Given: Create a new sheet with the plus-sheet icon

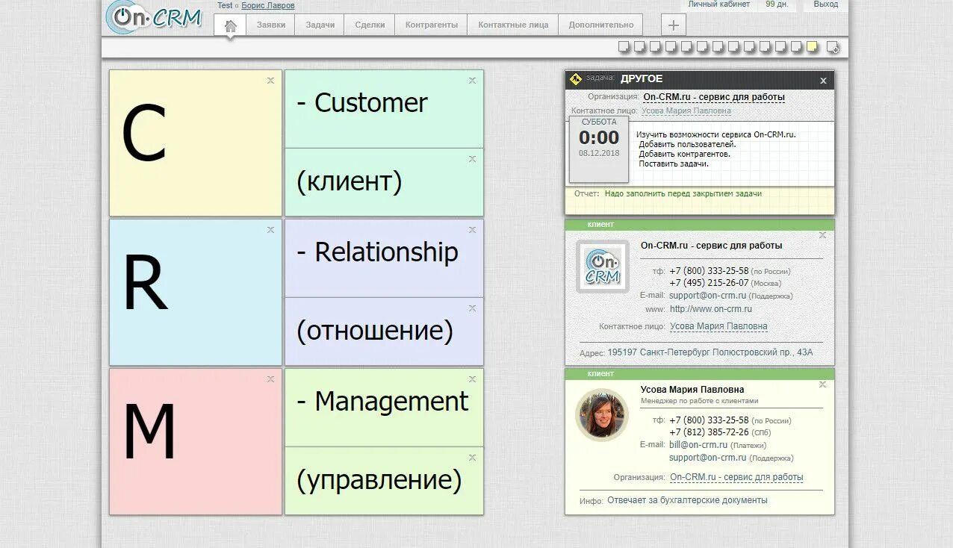Looking at the screenshot, I should [x=832, y=47].
